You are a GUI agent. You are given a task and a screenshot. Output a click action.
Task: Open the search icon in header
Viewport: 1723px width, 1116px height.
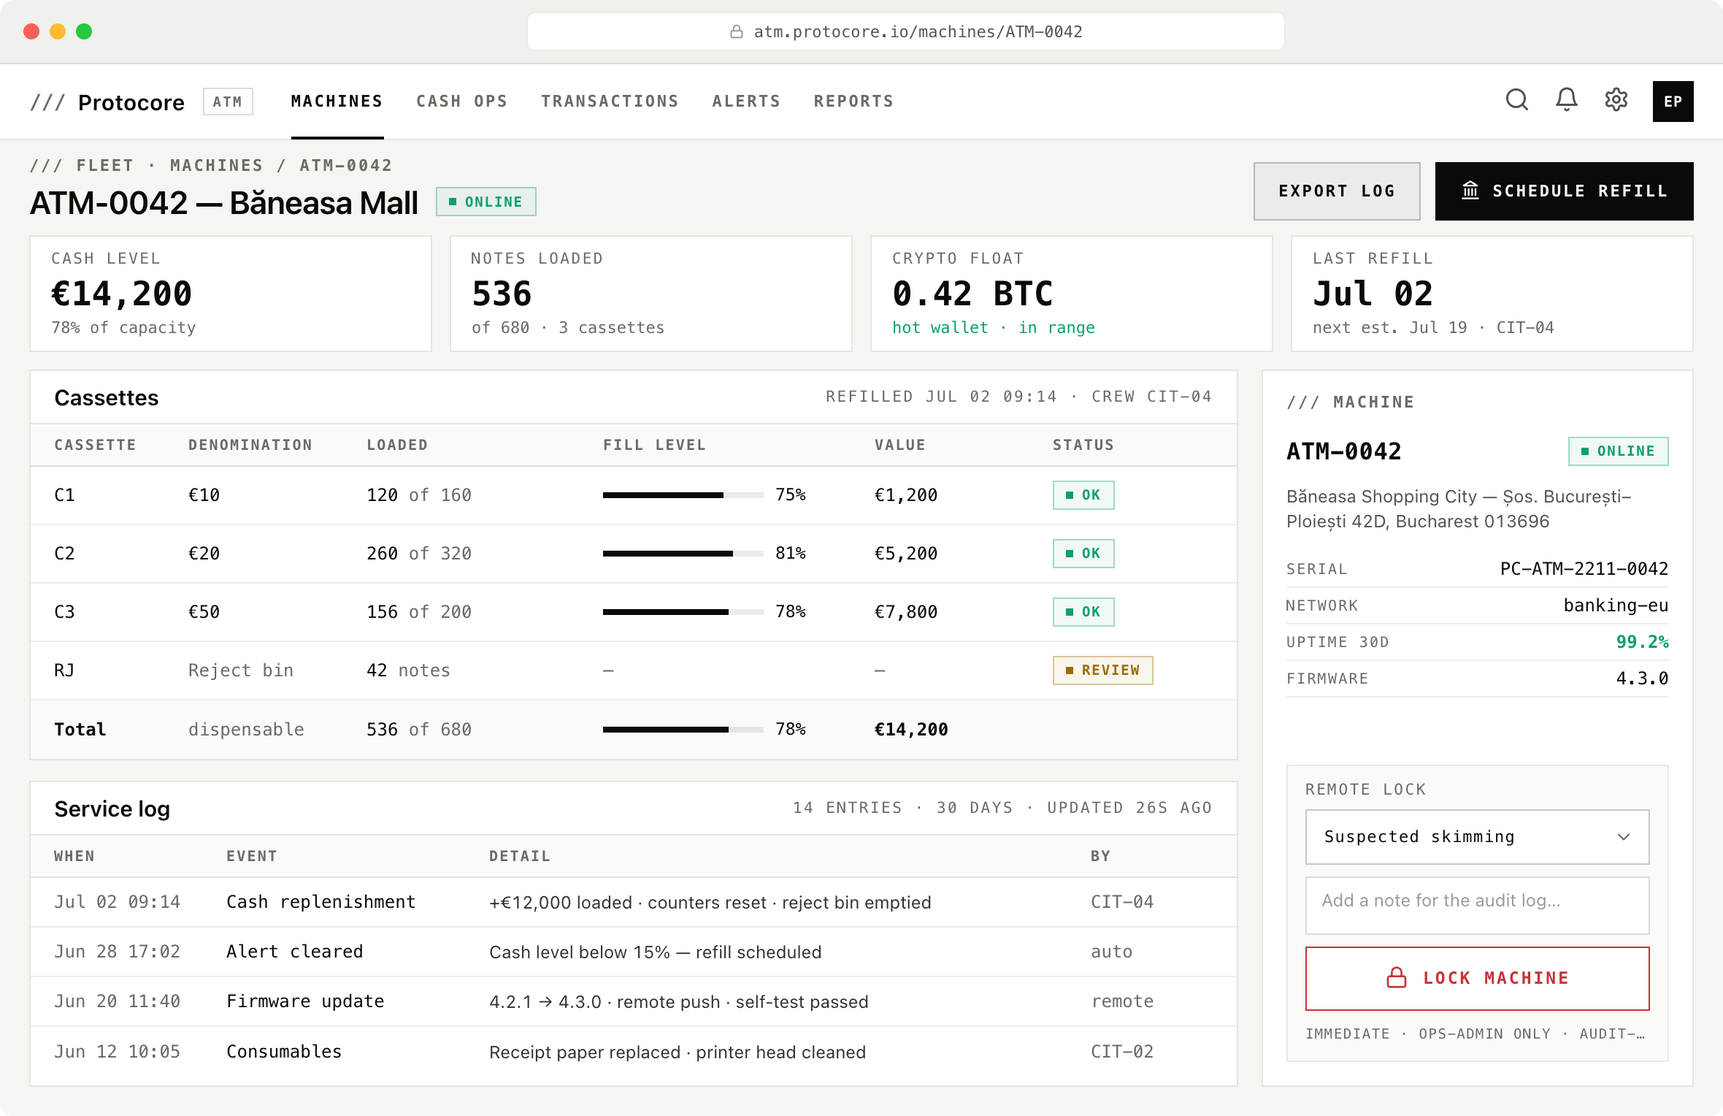[1516, 100]
